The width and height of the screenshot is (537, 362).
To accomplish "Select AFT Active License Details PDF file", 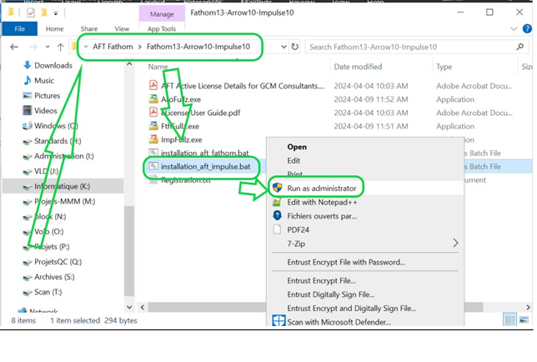I will 237,86.
